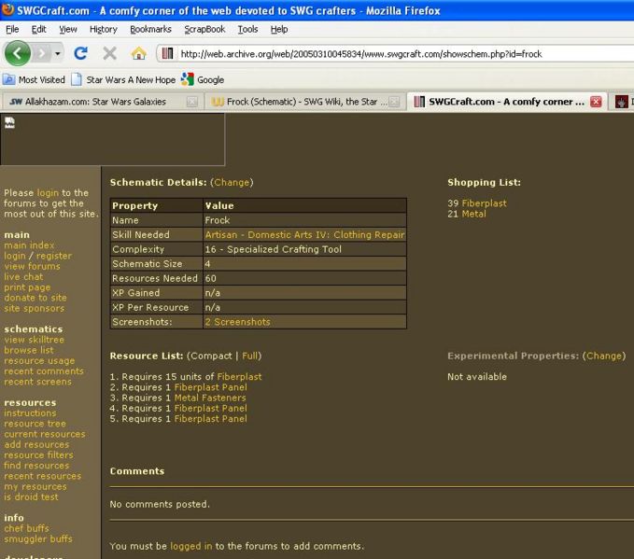Click the Stop loading X icon
Screen dimensions: 634x559
(x=109, y=53)
